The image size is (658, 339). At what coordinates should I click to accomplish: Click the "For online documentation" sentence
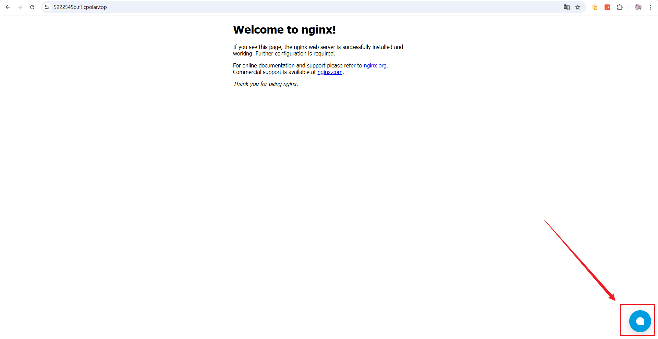pyautogui.click(x=297, y=65)
